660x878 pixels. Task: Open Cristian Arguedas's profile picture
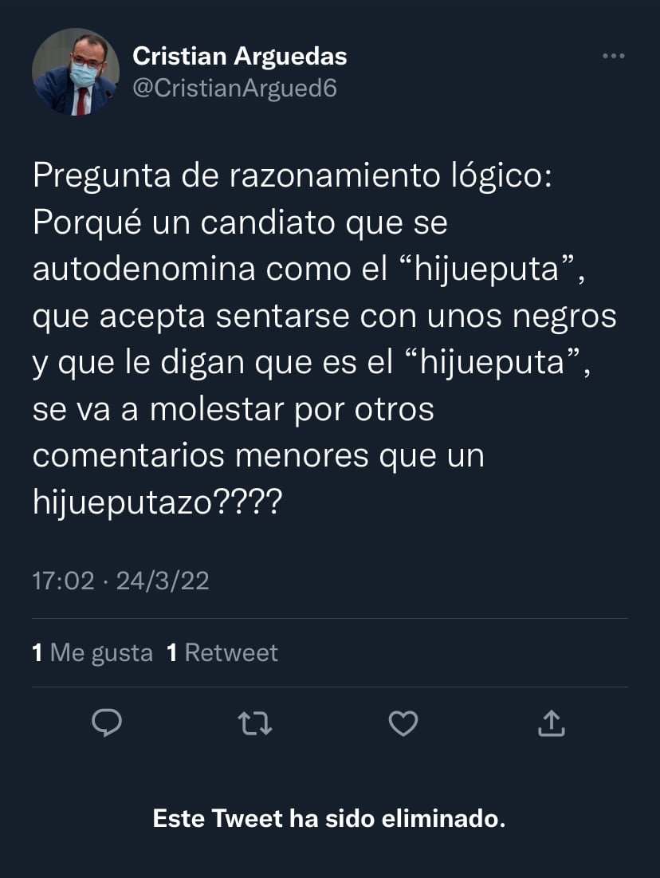75,72
